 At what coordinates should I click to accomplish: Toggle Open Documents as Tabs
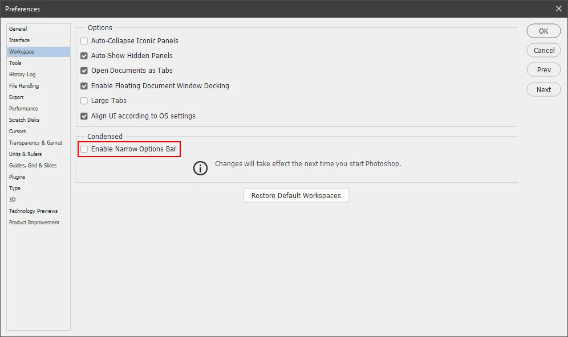pos(84,71)
